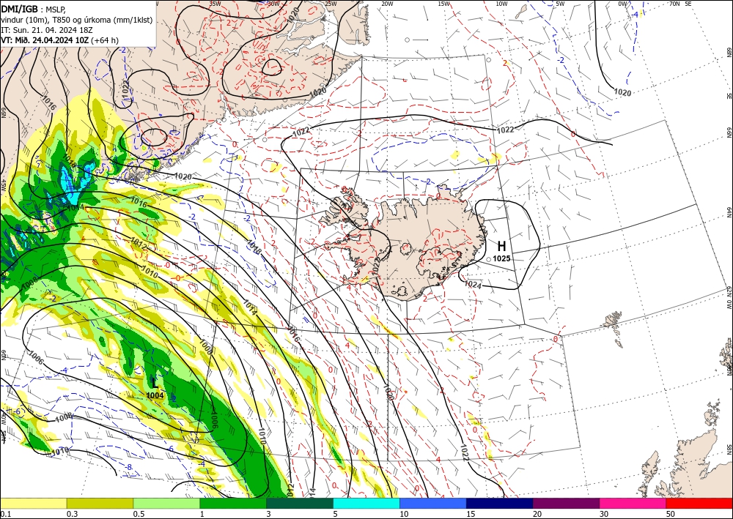The height and width of the screenshot is (519, 733).
Task: Click the navy 15–20 legend segment
Action: coord(500,503)
